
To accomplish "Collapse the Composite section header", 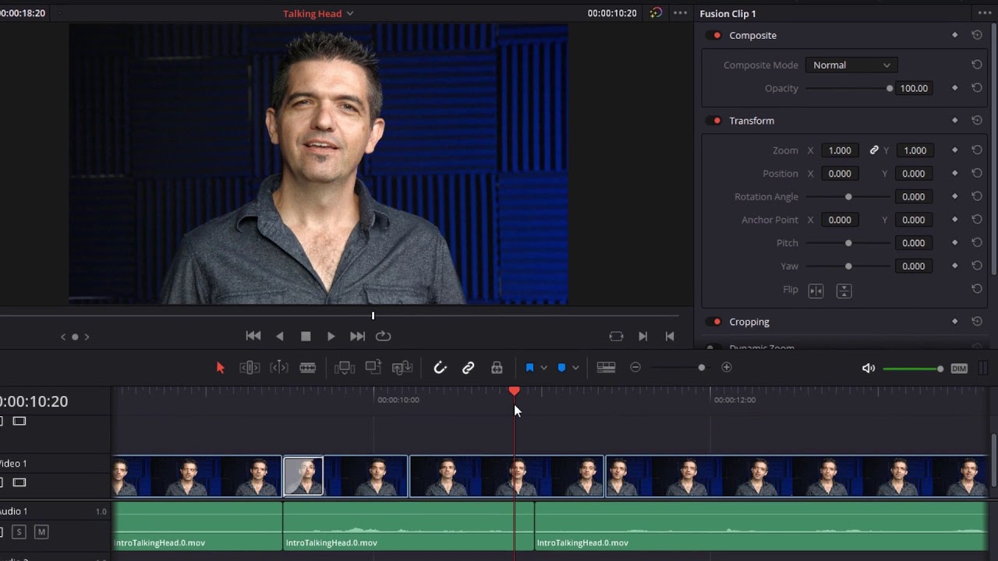I will coord(752,35).
